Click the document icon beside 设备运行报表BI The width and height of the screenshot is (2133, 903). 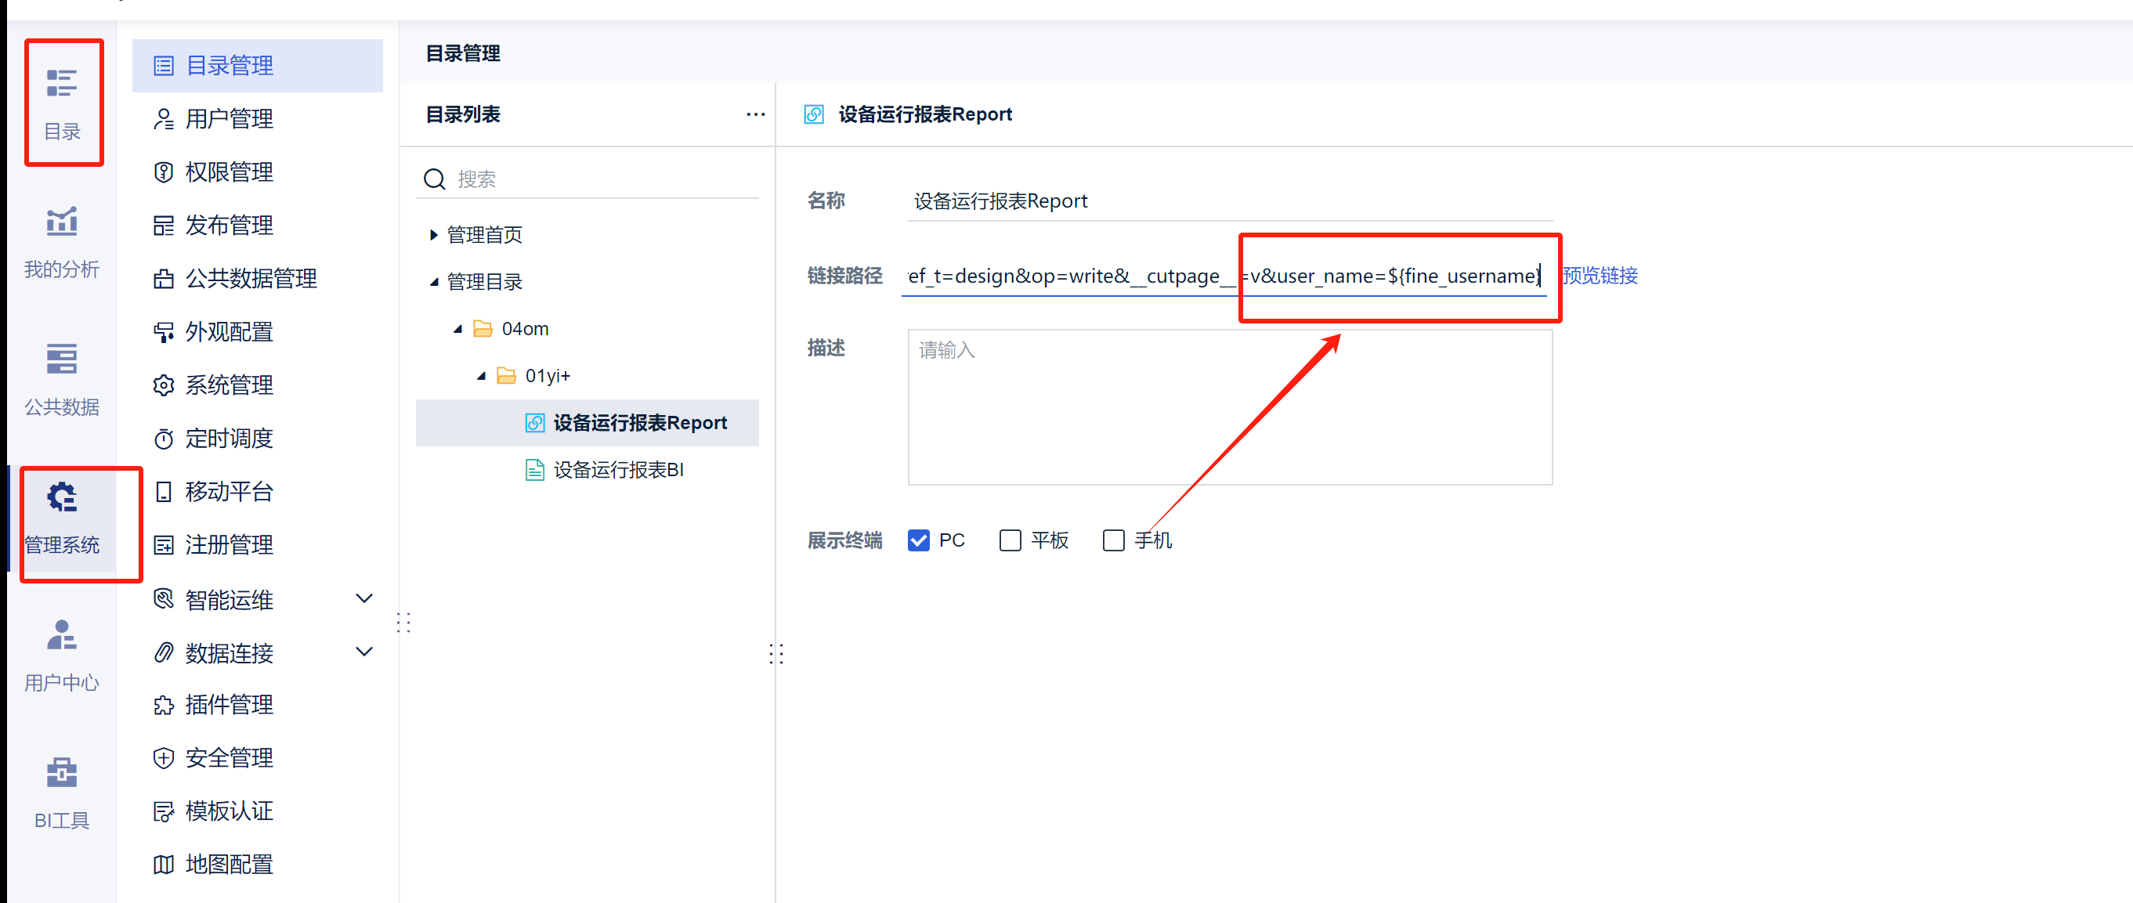[x=535, y=470]
